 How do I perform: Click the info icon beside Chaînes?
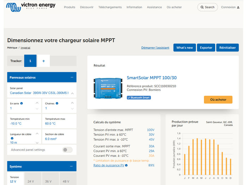click(x=57, y=104)
